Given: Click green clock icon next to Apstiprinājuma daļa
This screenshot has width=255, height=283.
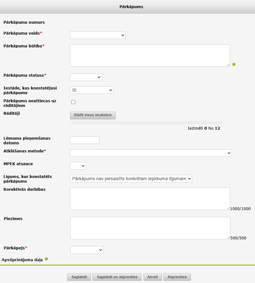Looking at the screenshot, I should click(46, 259).
